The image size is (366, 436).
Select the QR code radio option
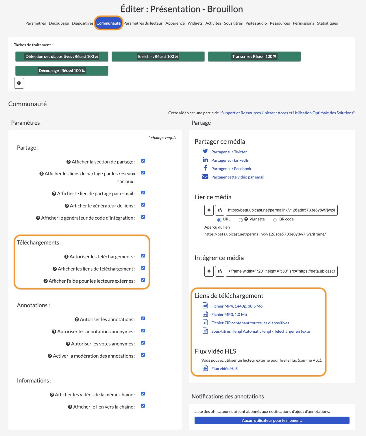coord(275,220)
